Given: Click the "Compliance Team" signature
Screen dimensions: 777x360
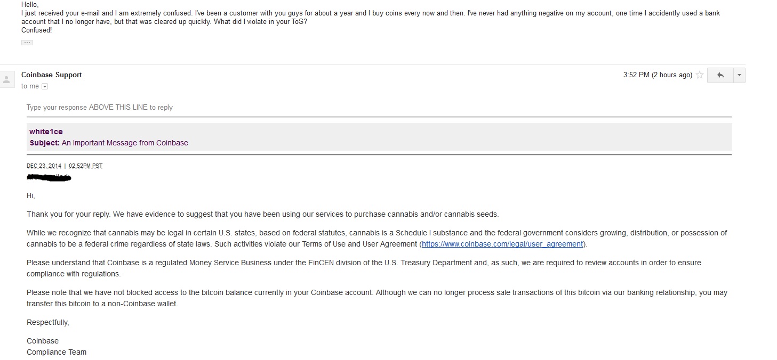Looking at the screenshot, I should tap(57, 352).
